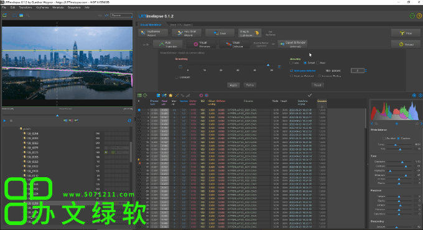423x230 pixels.
Task: Open the Transitions menu
Action: [26, 7]
